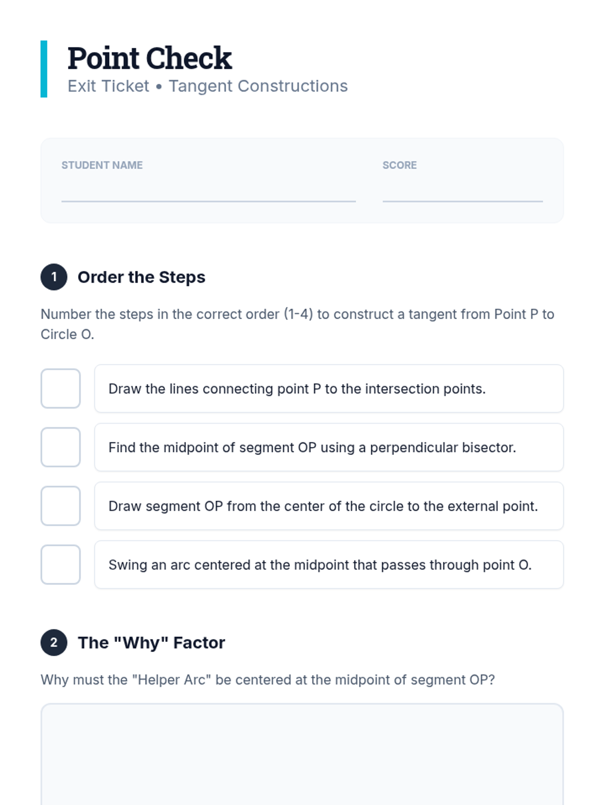Viewport: 604px width, 805px height.
Task: Click the 'STUDENT NAME' label
Action: click(x=102, y=165)
